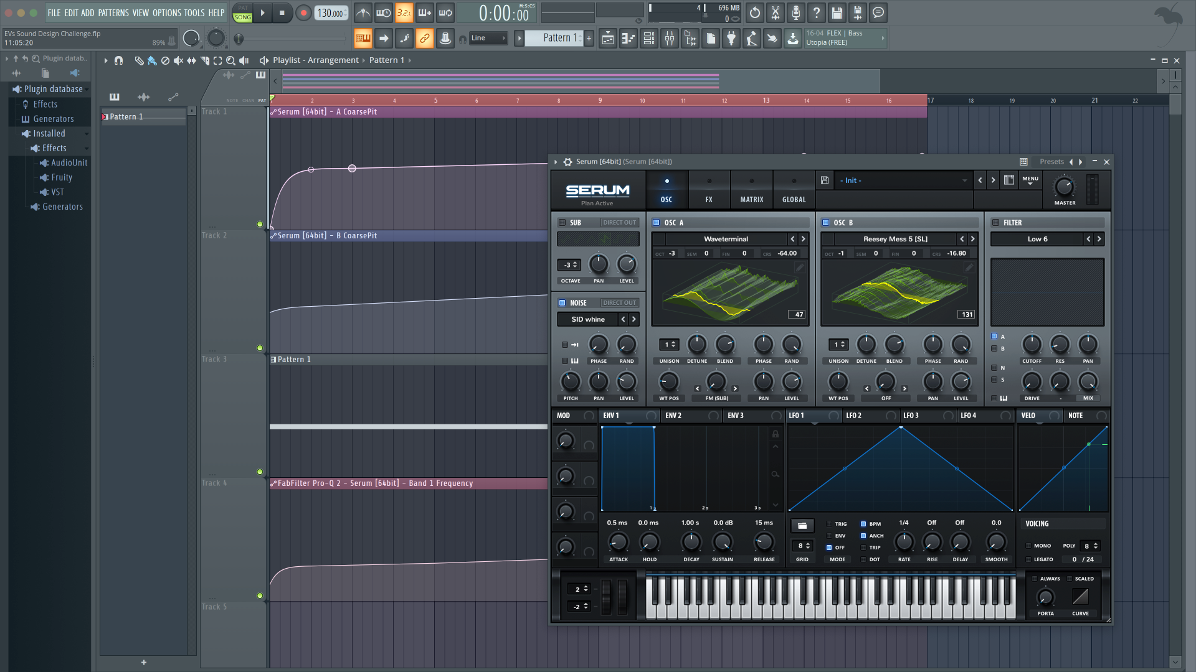Select the Draw pencil tool in Playlist
This screenshot has width=1196, height=672.
(x=139, y=60)
